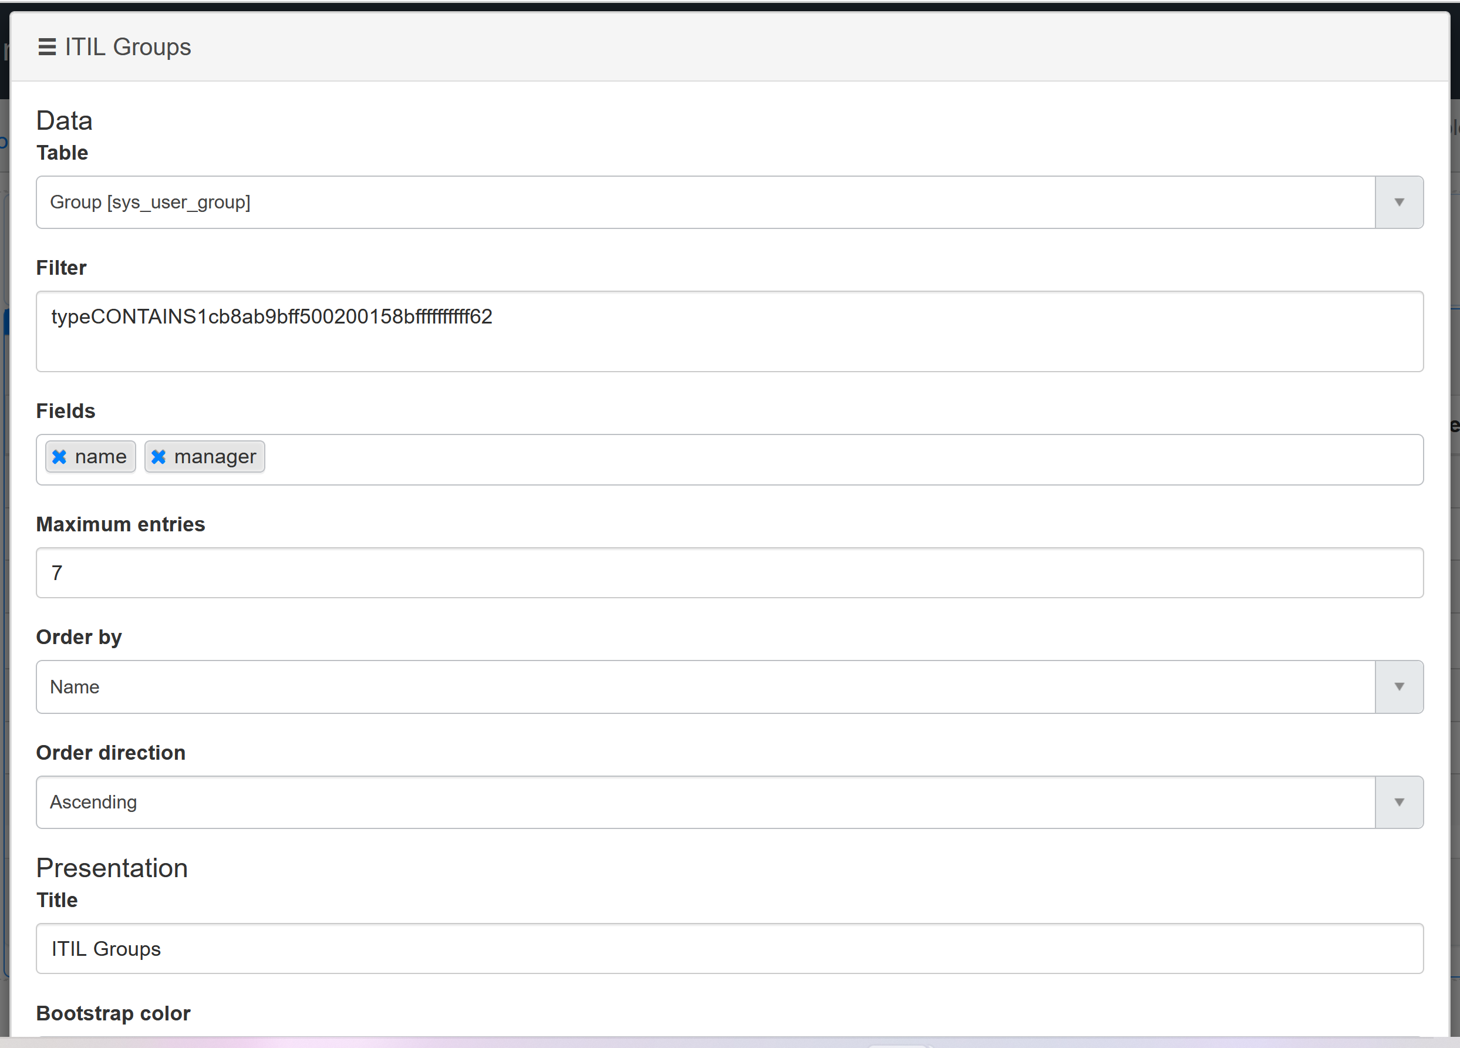Screen dimensions: 1460x1048
Task: Remove the name field chip
Action: pos(59,456)
